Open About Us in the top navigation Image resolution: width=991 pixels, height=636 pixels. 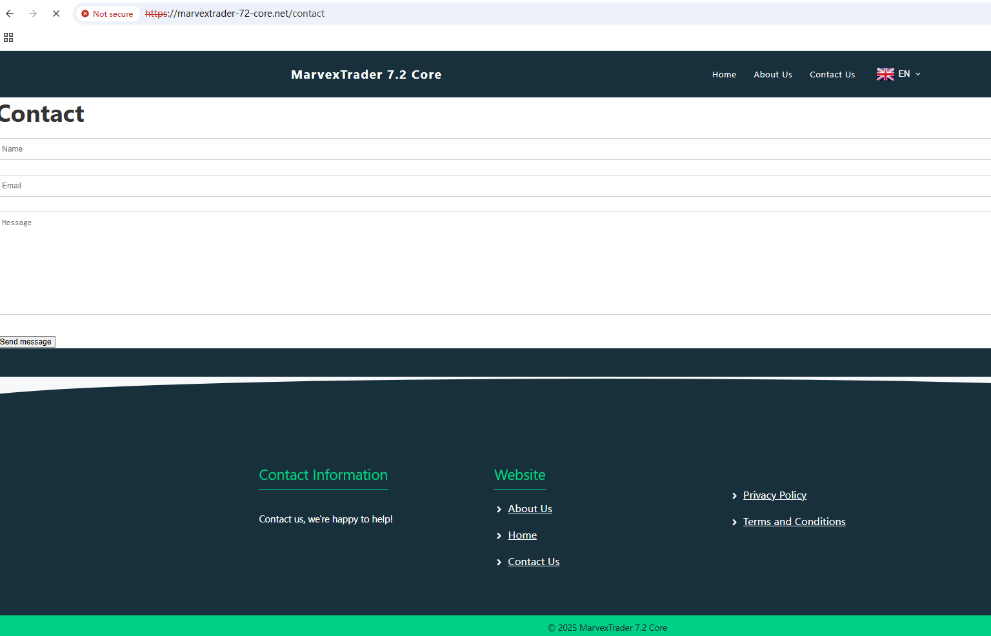tap(772, 75)
